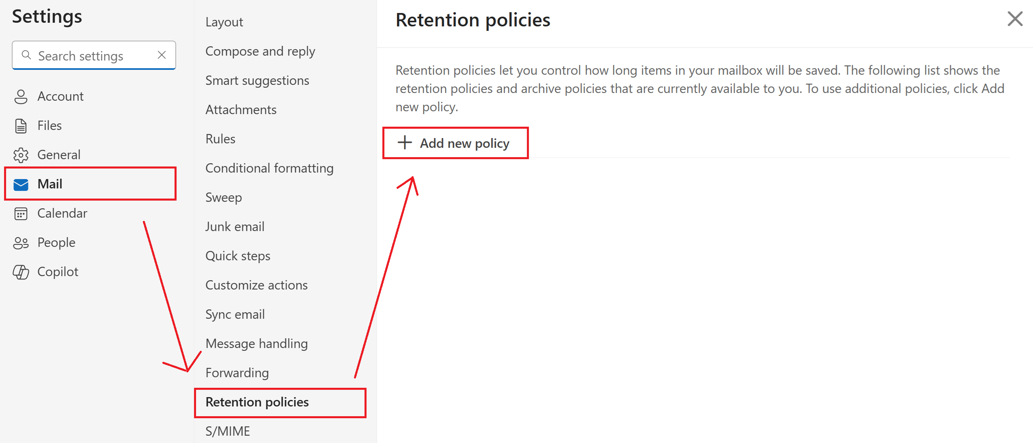
Task: Click the General gear icon
Action: [21, 155]
